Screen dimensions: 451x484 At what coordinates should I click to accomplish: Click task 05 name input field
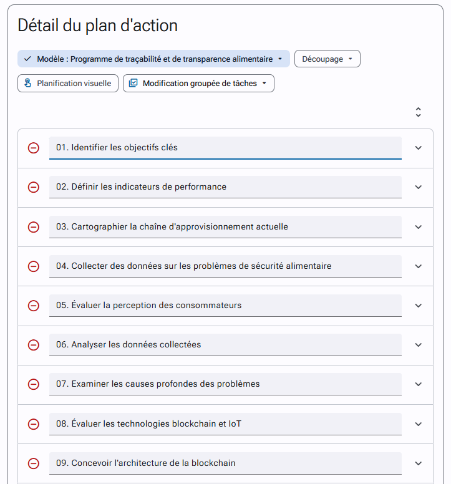coord(225,306)
